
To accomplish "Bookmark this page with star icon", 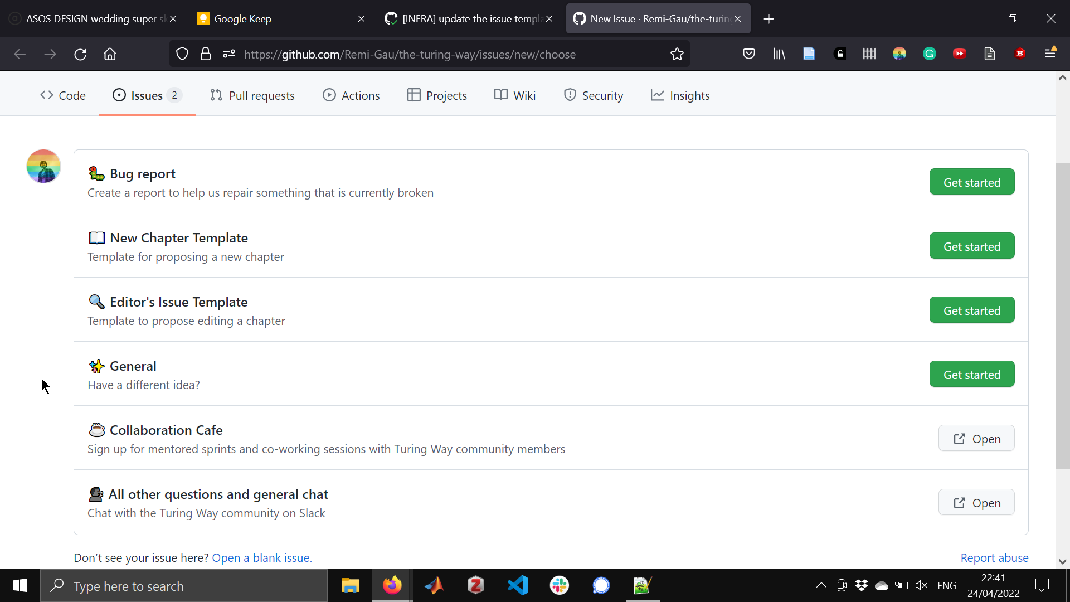I will (x=677, y=54).
